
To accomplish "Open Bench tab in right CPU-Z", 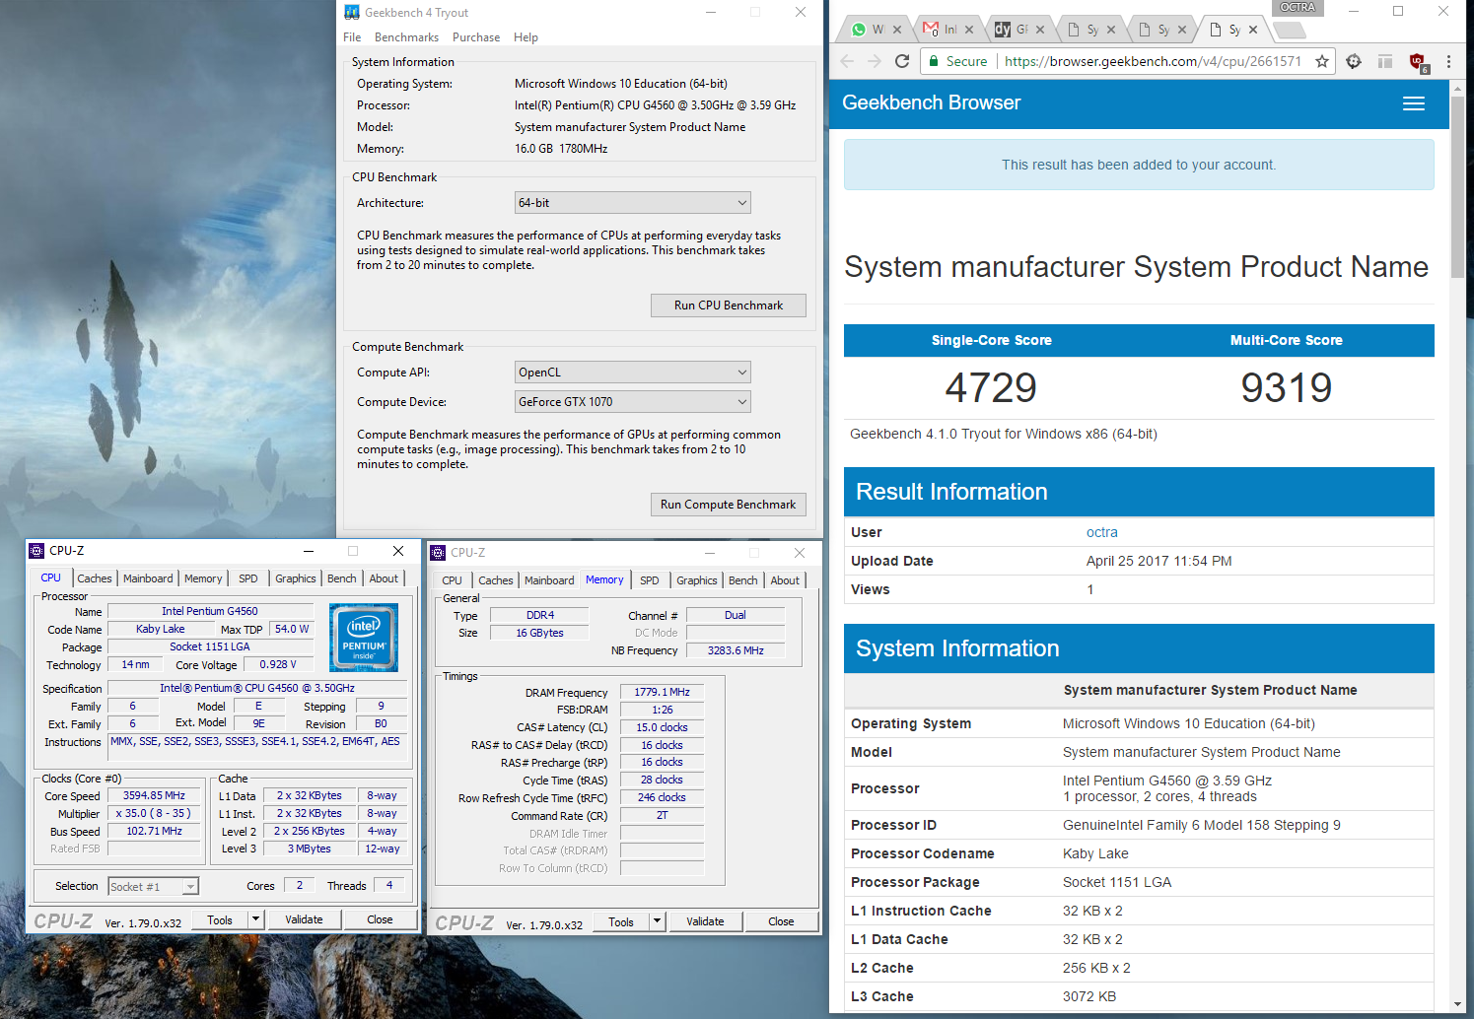I will [743, 580].
